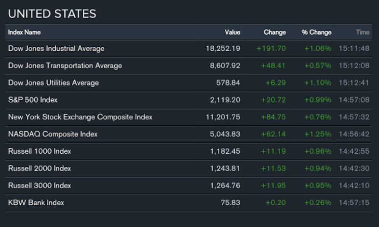Image resolution: width=379 pixels, height=227 pixels.
Task: Sort by the Index Name column header
Action: point(25,32)
